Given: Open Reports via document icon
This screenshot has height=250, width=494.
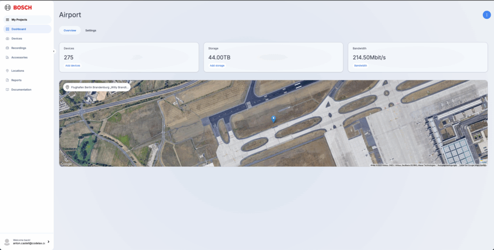Looking at the screenshot, I should [7, 80].
